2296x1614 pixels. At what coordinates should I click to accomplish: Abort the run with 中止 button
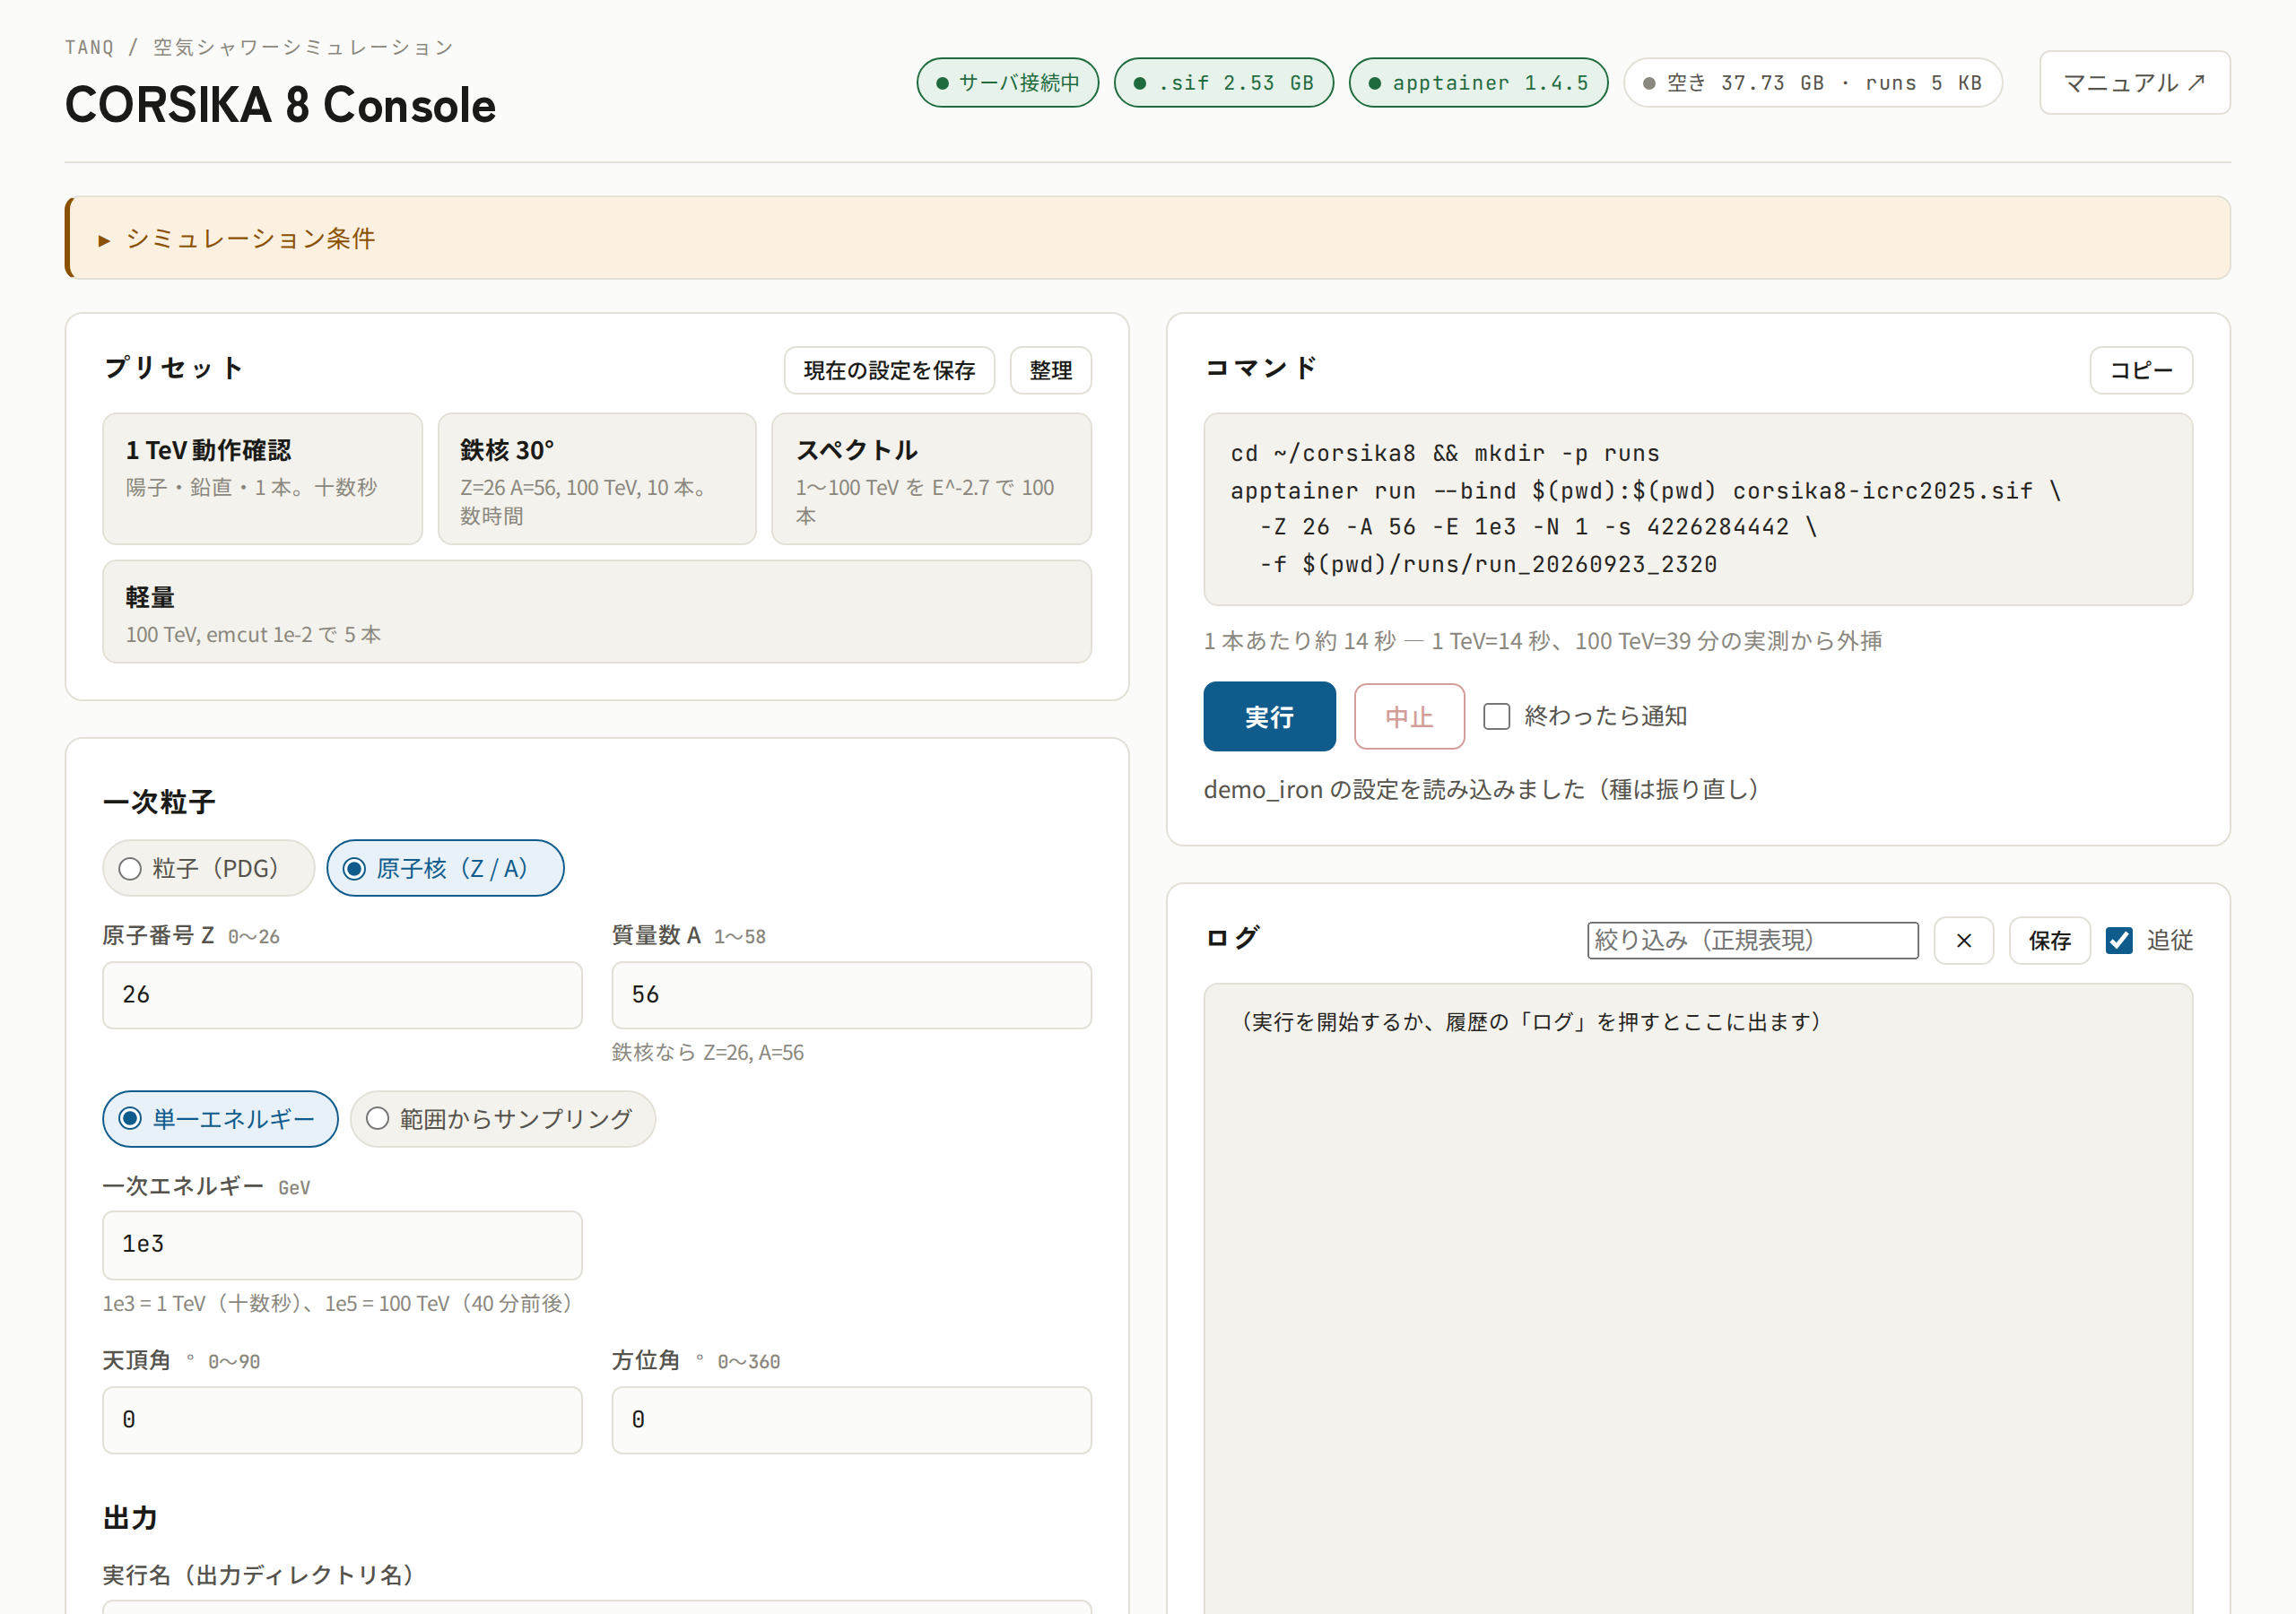tap(1409, 717)
